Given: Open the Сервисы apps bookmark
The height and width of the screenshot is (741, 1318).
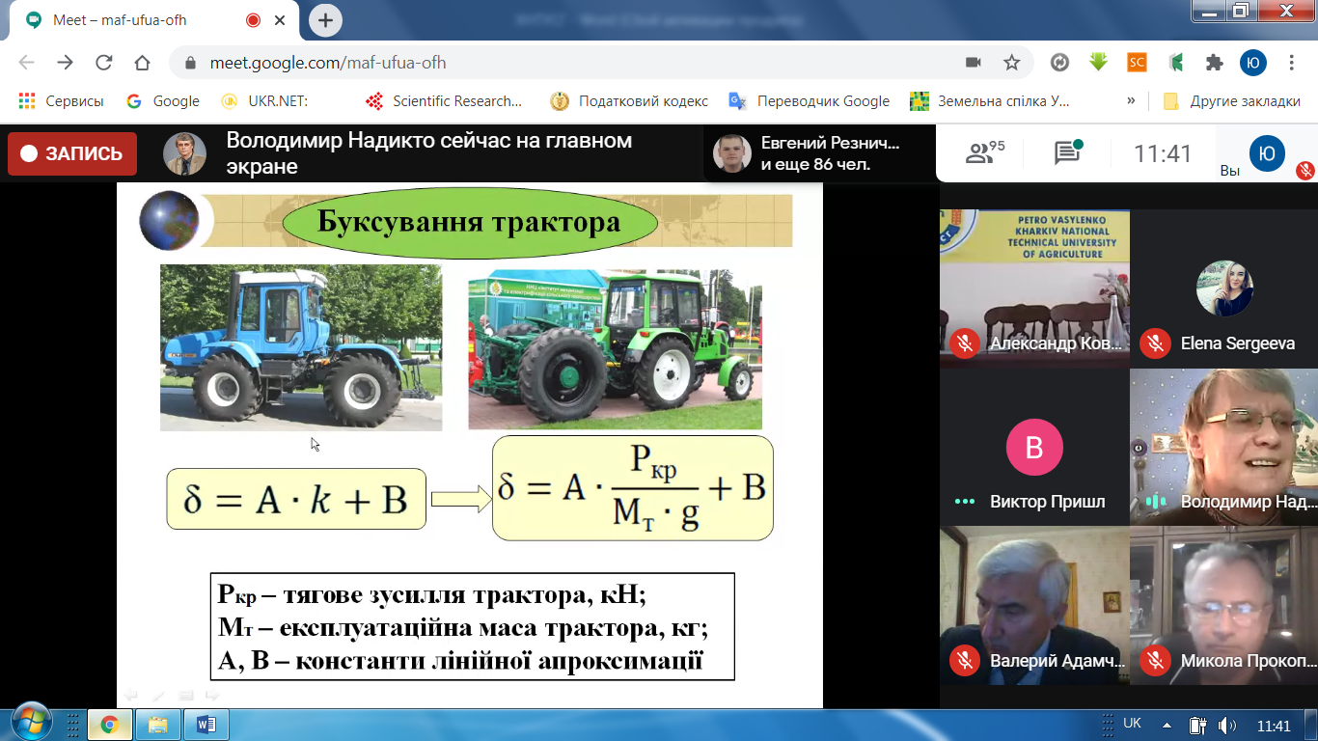Looking at the screenshot, I should pos(61,101).
